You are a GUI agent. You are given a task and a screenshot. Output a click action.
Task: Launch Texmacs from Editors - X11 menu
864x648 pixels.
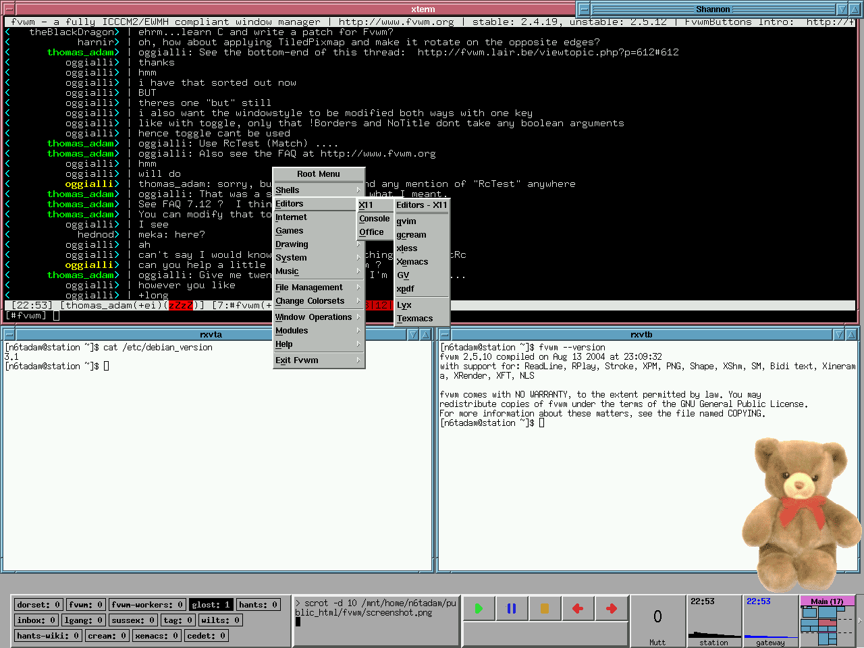422,319
